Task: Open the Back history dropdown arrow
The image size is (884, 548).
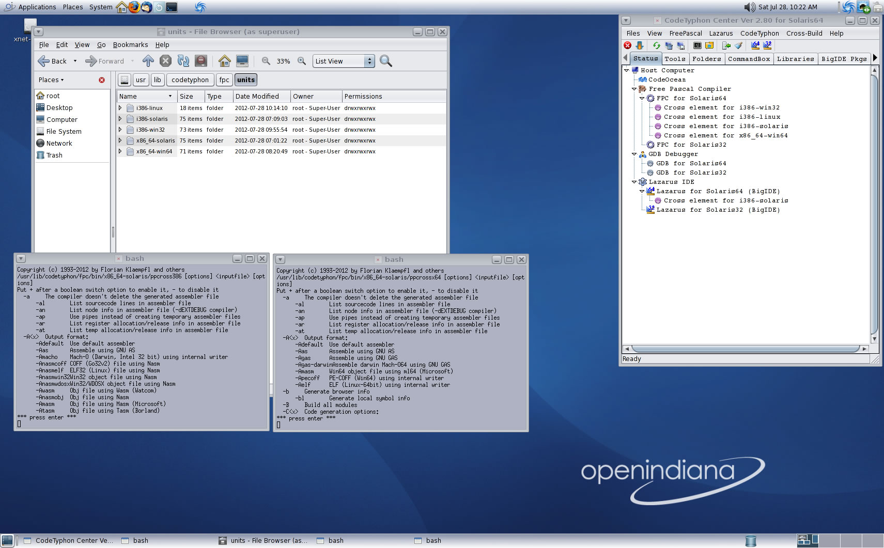Action: click(x=75, y=61)
